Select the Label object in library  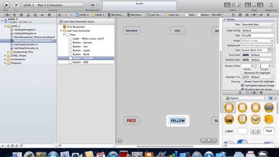[229, 131]
